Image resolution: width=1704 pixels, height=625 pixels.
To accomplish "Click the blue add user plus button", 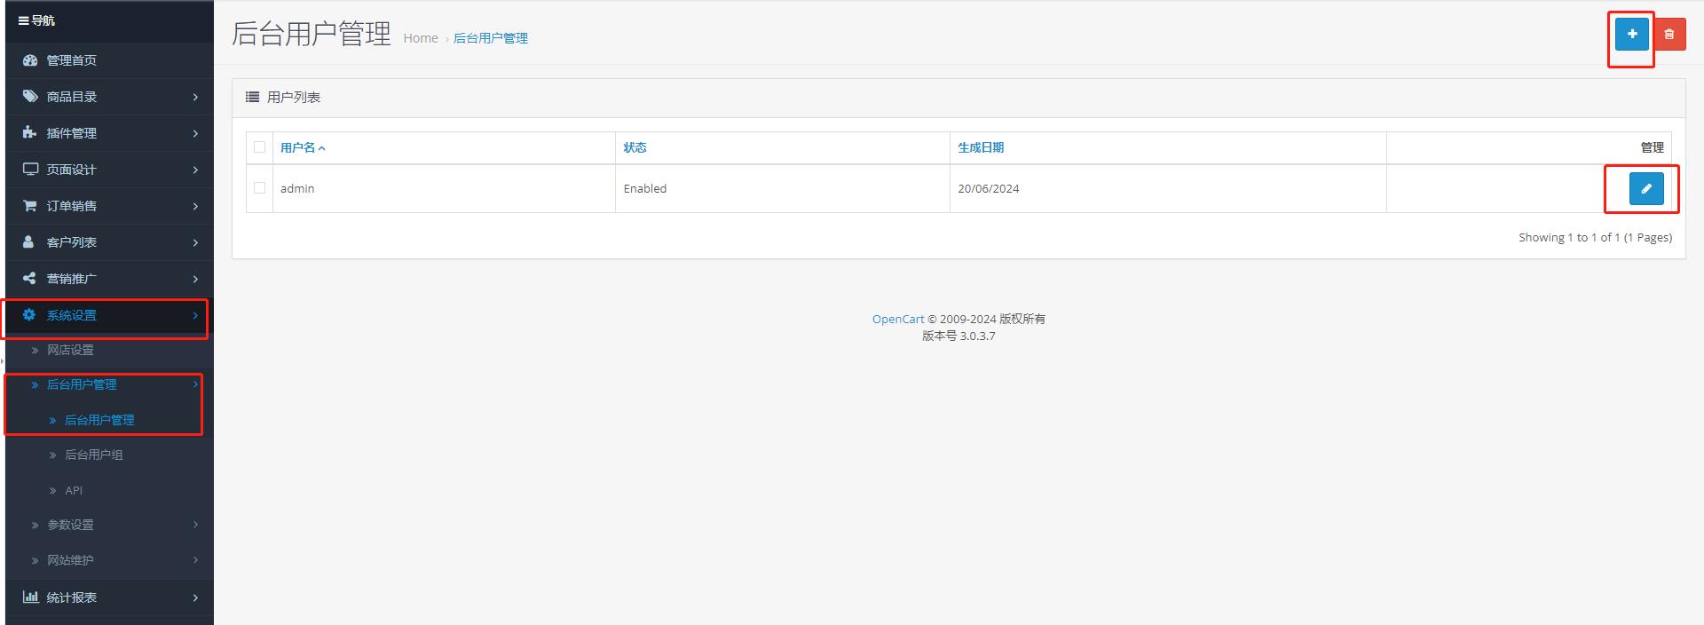I will pyautogui.click(x=1631, y=35).
